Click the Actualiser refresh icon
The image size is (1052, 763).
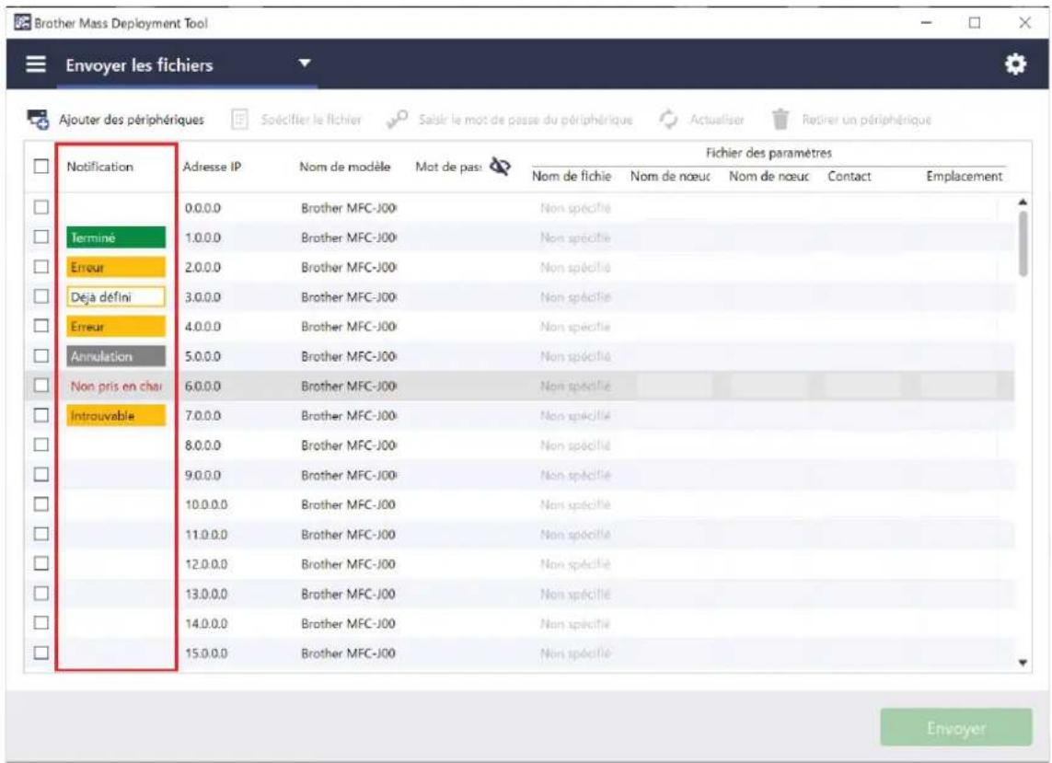click(x=668, y=120)
